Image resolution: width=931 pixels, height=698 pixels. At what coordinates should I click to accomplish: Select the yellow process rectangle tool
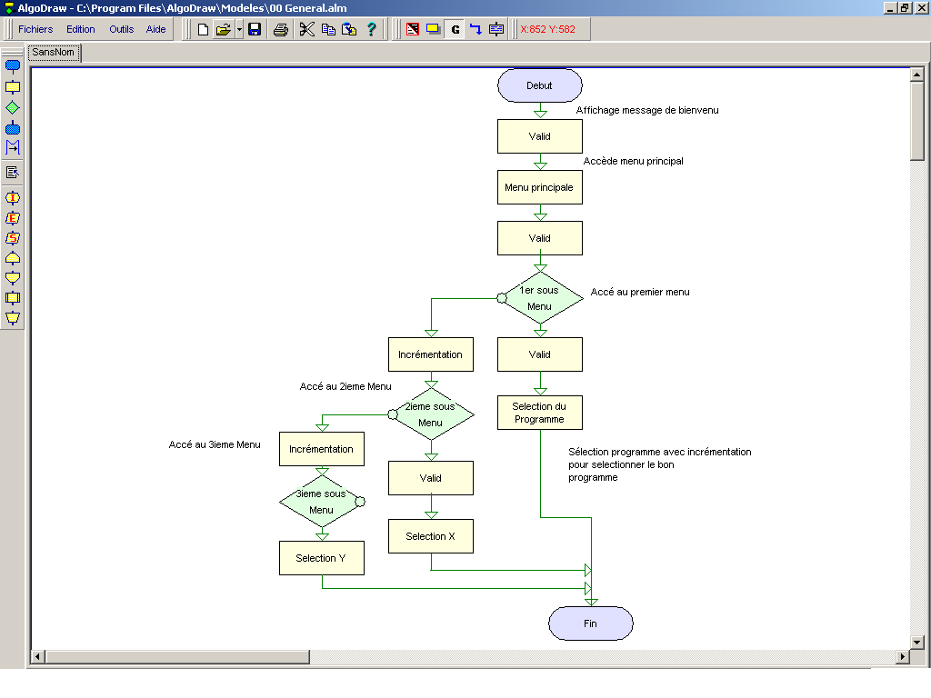point(13,87)
